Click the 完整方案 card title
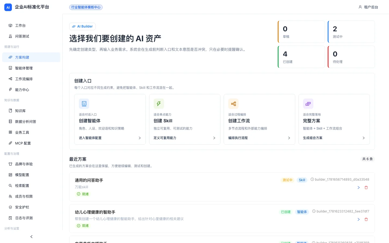 (x=311, y=121)
